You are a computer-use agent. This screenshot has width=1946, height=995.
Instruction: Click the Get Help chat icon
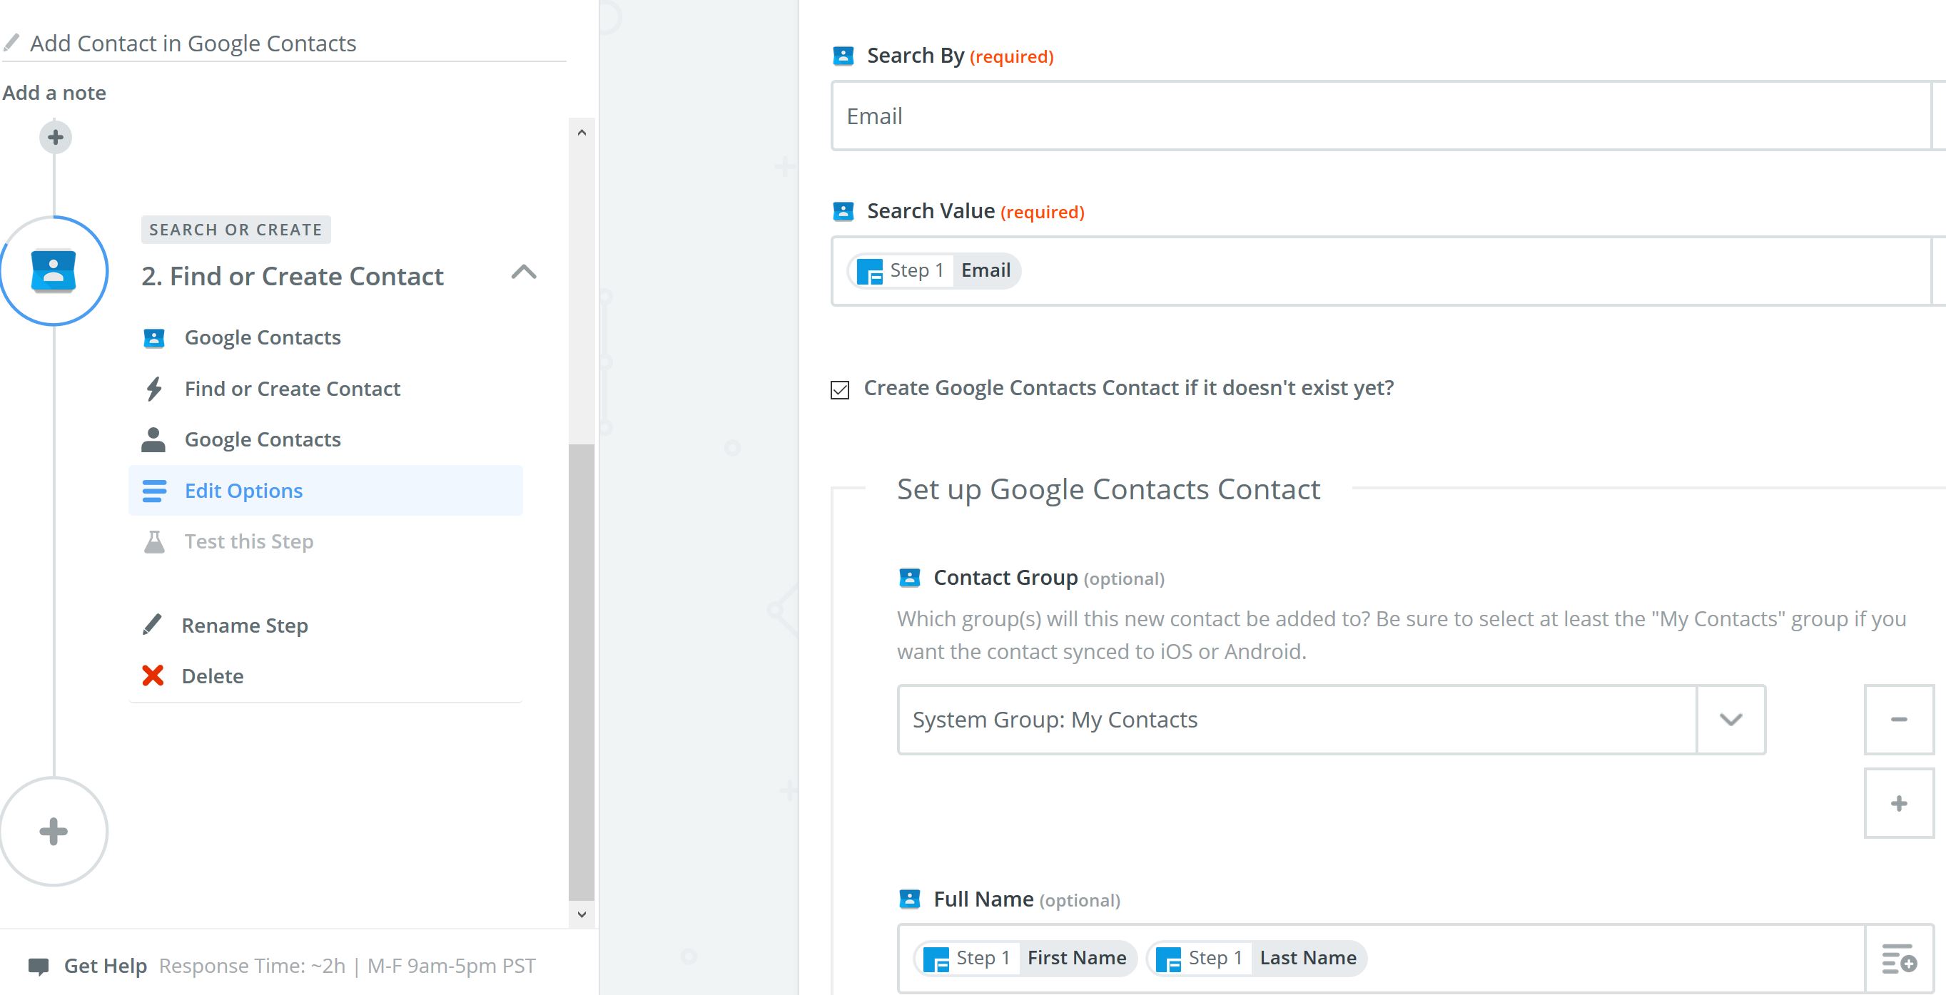click(39, 966)
